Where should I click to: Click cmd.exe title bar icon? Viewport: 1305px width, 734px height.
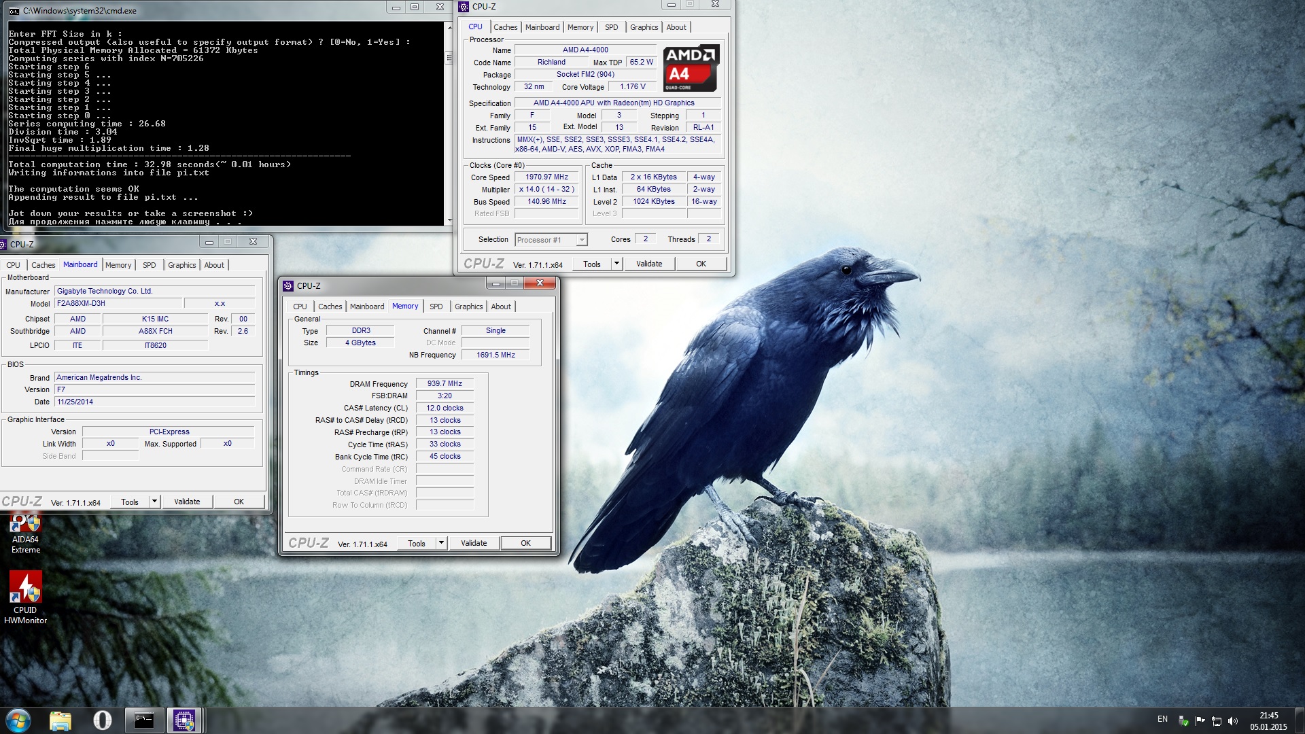click(14, 11)
